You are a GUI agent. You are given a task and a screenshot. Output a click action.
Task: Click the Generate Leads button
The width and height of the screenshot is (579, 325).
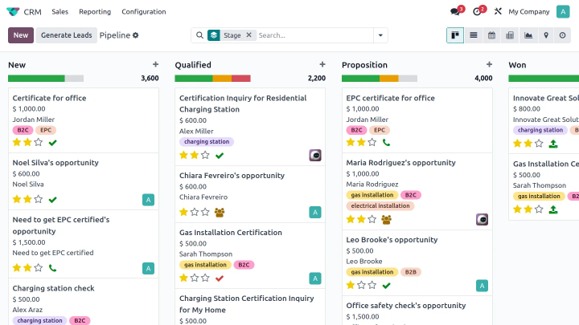click(67, 35)
